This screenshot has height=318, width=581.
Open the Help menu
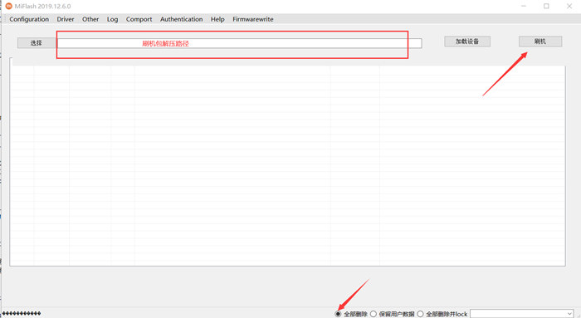217,19
